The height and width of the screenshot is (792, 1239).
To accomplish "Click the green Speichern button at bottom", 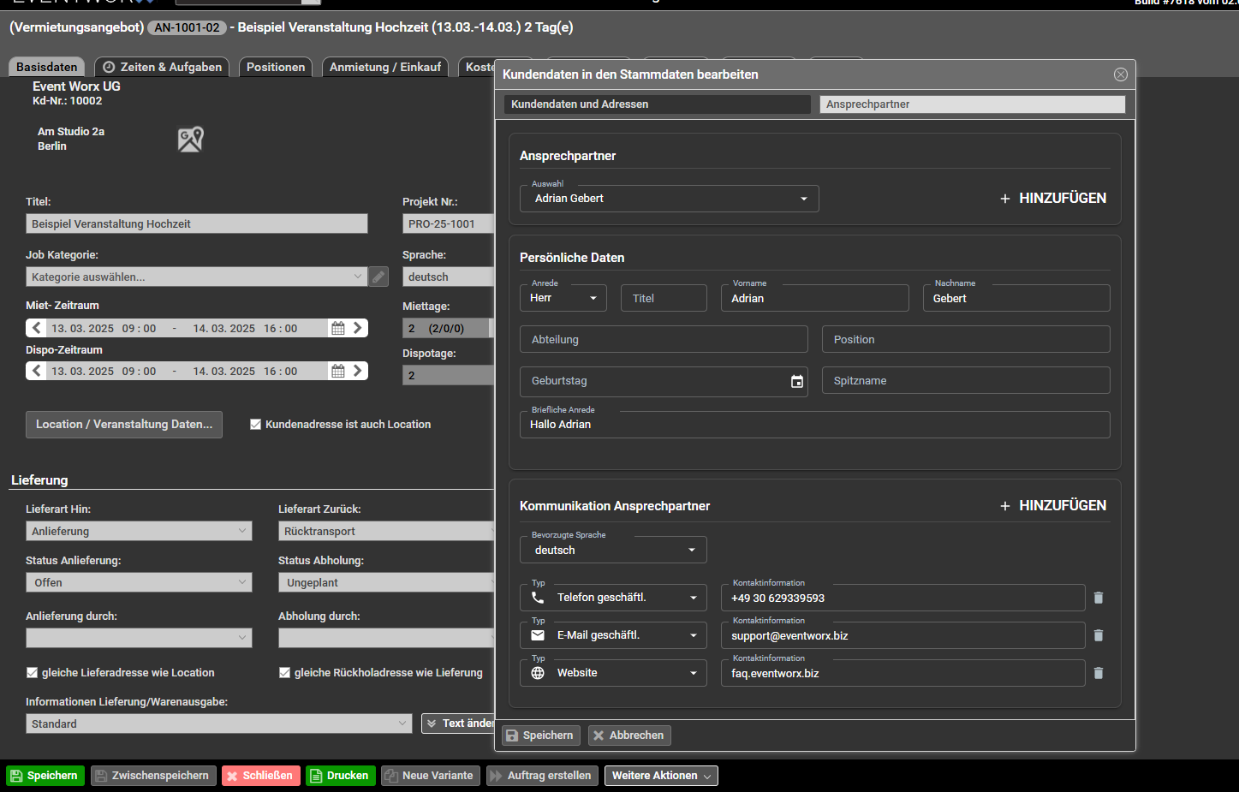I will pos(45,776).
